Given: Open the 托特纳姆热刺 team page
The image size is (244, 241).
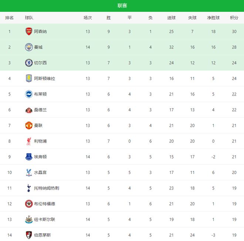Looking at the screenshot, I should (x=47, y=188).
